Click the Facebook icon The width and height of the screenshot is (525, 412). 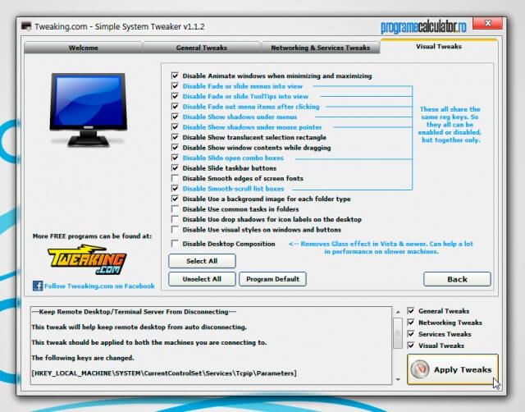tap(38, 286)
